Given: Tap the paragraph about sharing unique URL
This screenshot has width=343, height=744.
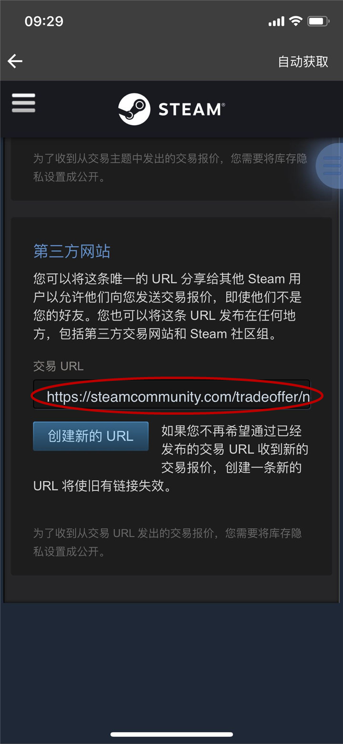Looking at the screenshot, I should tap(167, 306).
